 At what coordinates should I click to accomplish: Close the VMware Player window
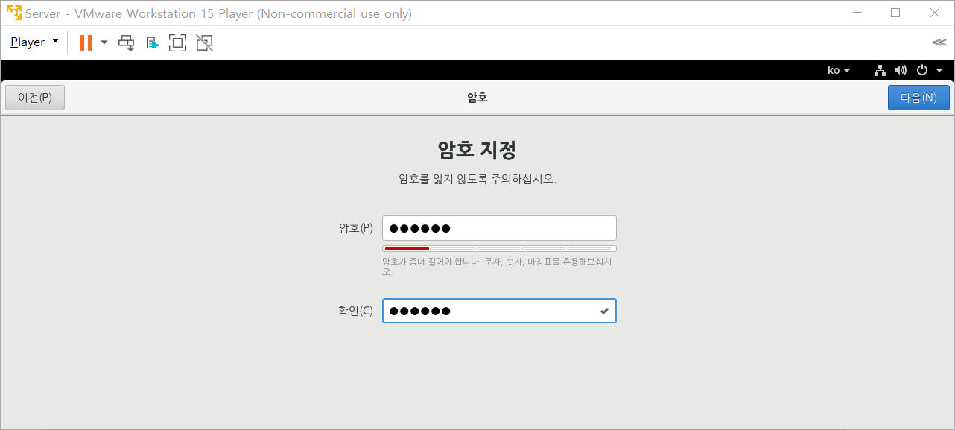pyautogui.click(x=935, y=13)
